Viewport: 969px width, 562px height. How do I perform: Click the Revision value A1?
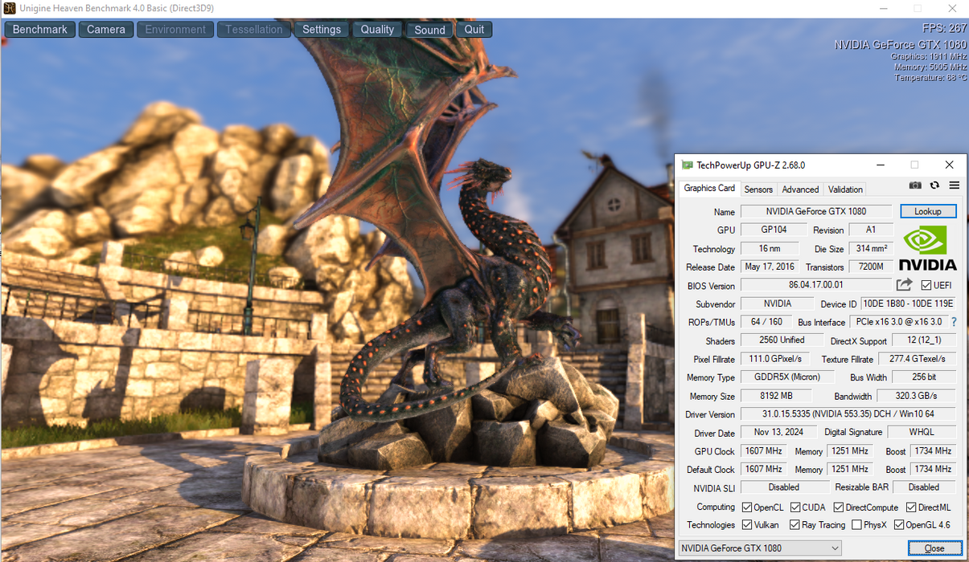[871, 230]
